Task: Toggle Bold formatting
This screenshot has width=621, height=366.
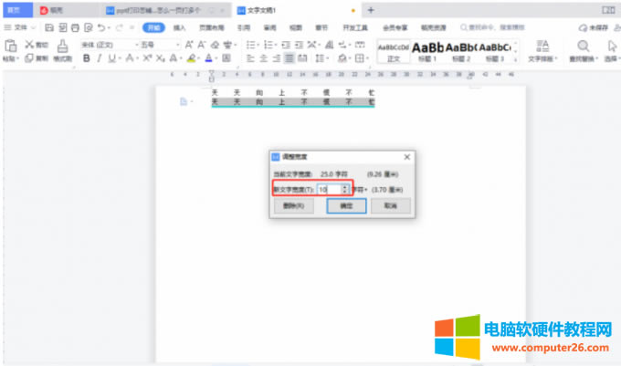Action: (87, 58)
